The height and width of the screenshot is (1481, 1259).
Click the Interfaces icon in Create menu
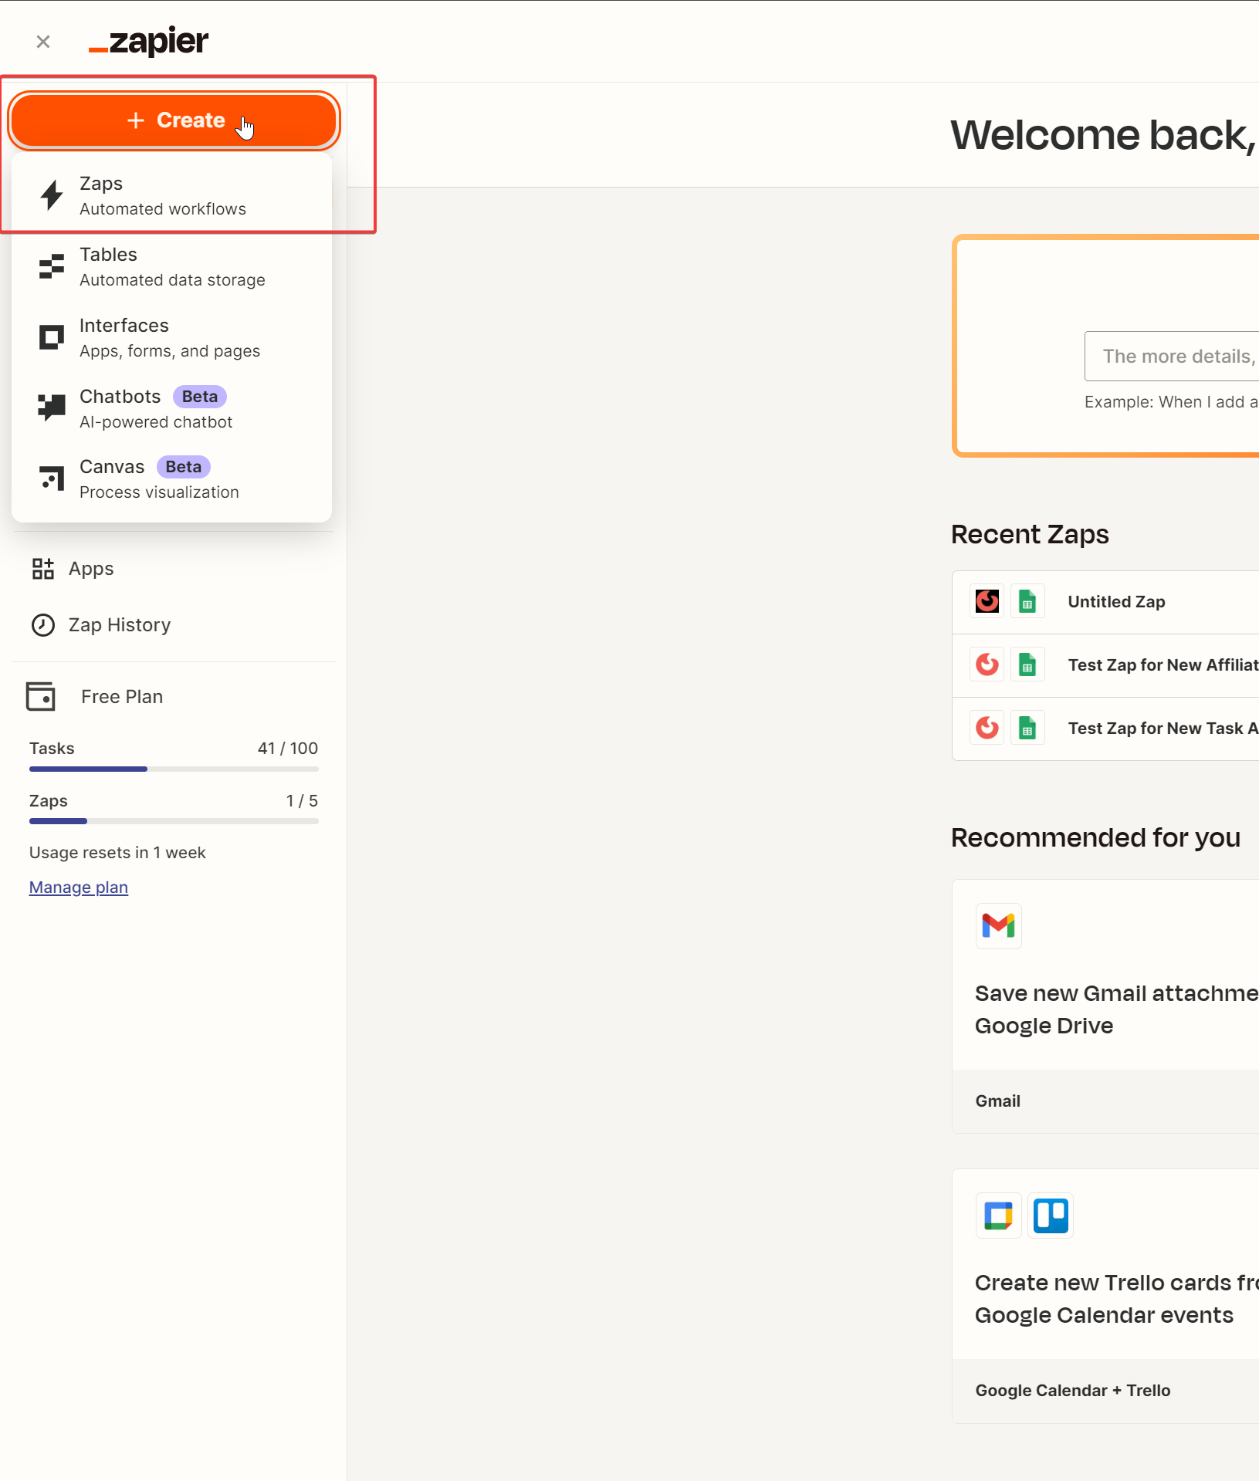[50, 336]
